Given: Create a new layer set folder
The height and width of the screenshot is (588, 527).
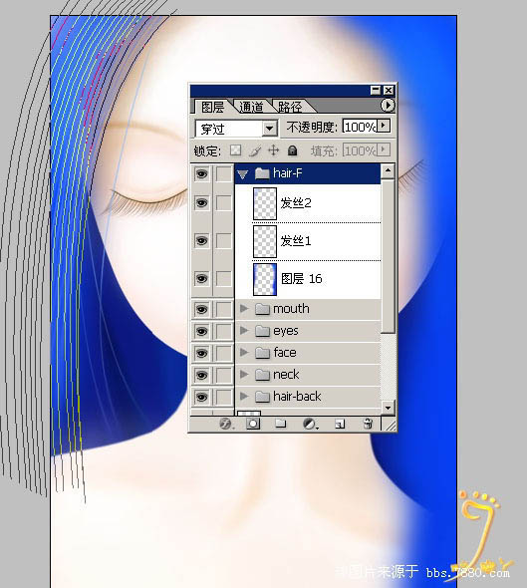Looking at the screenshot, I should [x=281, y=424].
